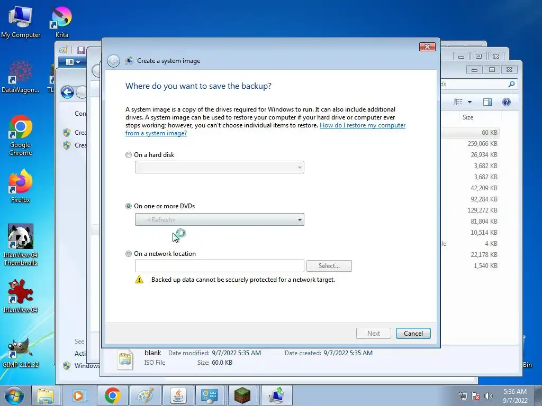Open GIMP 2.10.32 desktop shortcut
The image size is (542, 406).
point(21,352)
